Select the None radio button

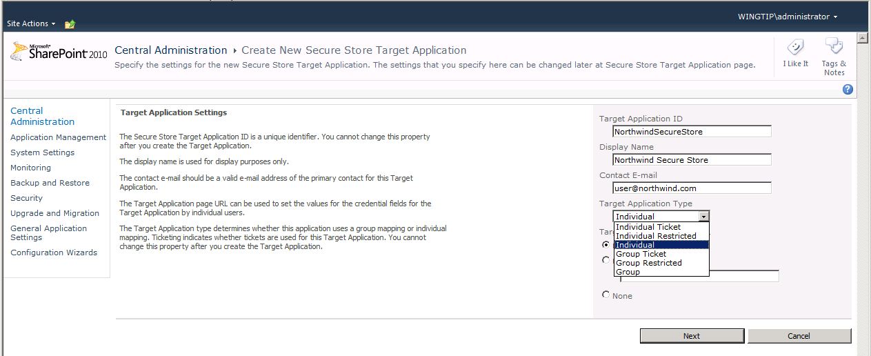[x=605, y=295]
